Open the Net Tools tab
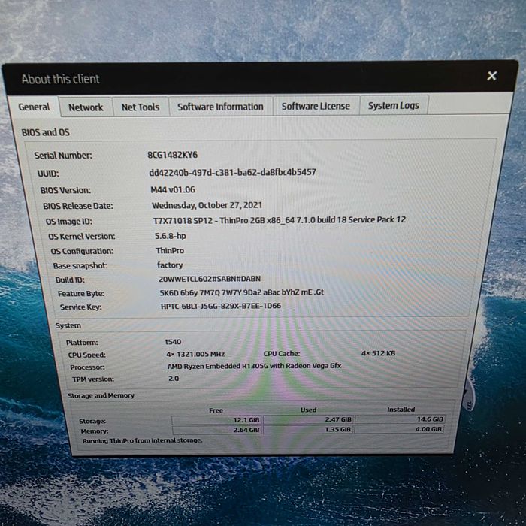 click(x=141, y=107)
